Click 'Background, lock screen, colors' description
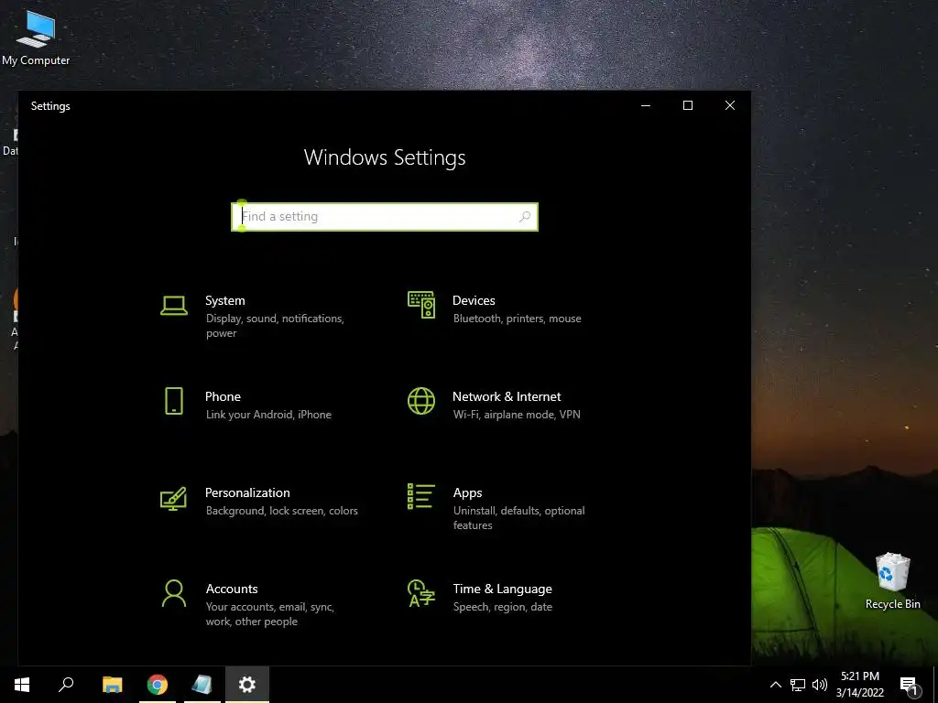This screenshot has height=703, width=938. (282, 511)
